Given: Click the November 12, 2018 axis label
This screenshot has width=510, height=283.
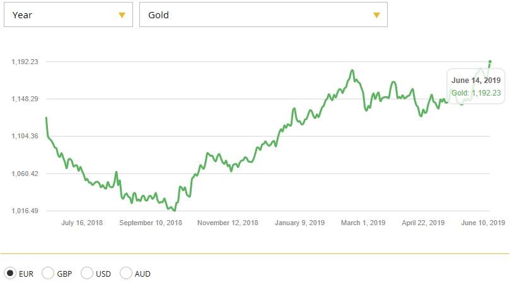Looking at the screenshot, I should pyautogui.click(x=228, y=223).
